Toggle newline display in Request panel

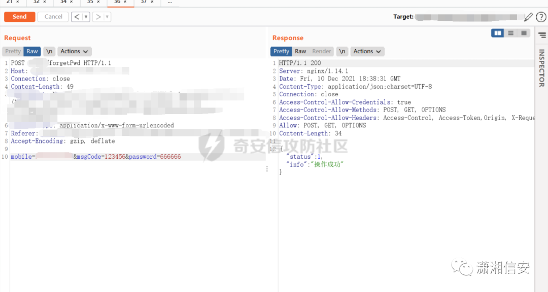tap(49, 51)
